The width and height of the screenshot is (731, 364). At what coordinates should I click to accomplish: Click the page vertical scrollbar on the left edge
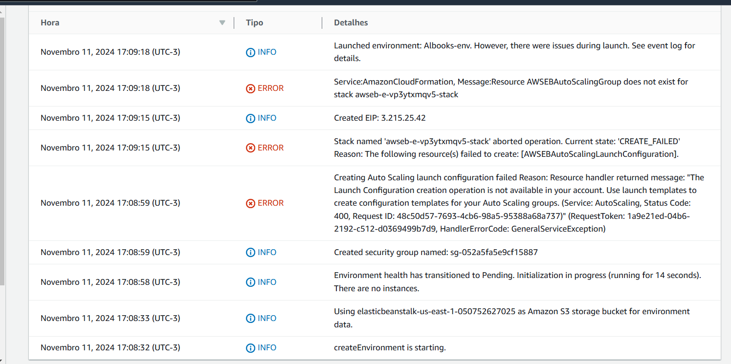[x=2, y=151]
